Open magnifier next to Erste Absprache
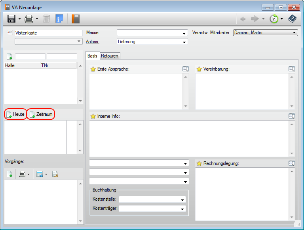This screenshot has width=304, height=230. point(186,69)
